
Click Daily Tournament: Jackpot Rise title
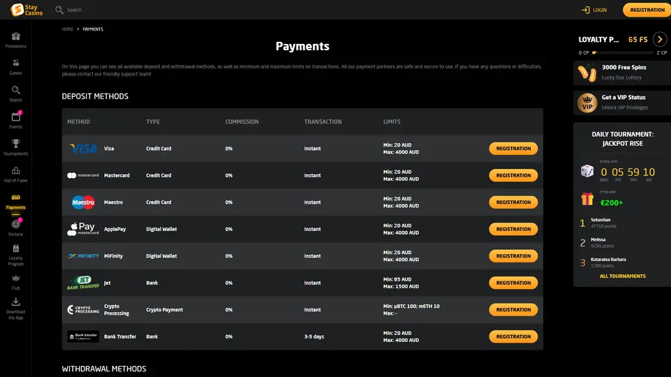622,139
